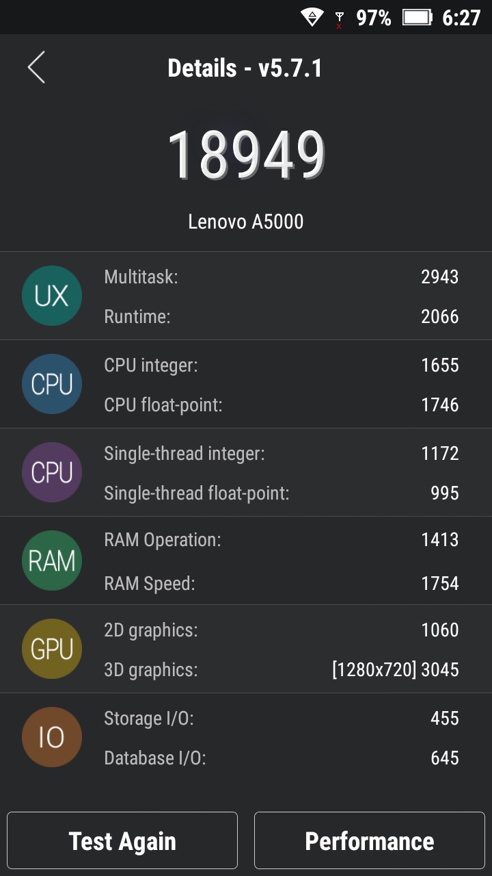This screenshot has width=492, height=876.
Task: Tap the Wi-Fi status bar icon
Action: point(312,17)
